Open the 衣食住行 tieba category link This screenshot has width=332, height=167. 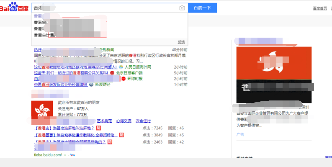click(x=143, y=121)
